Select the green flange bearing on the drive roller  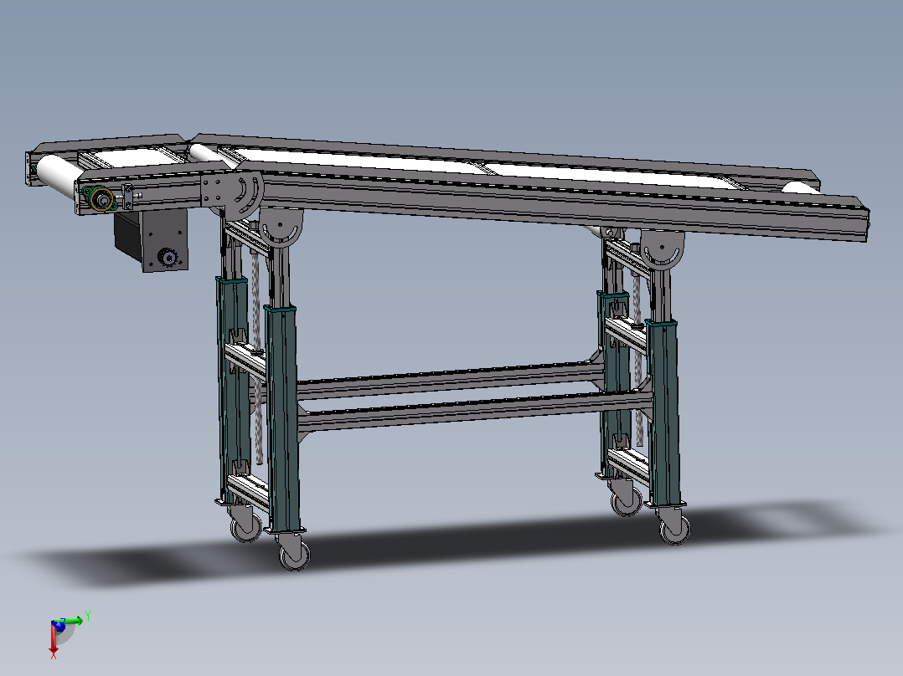click(101, 199)
